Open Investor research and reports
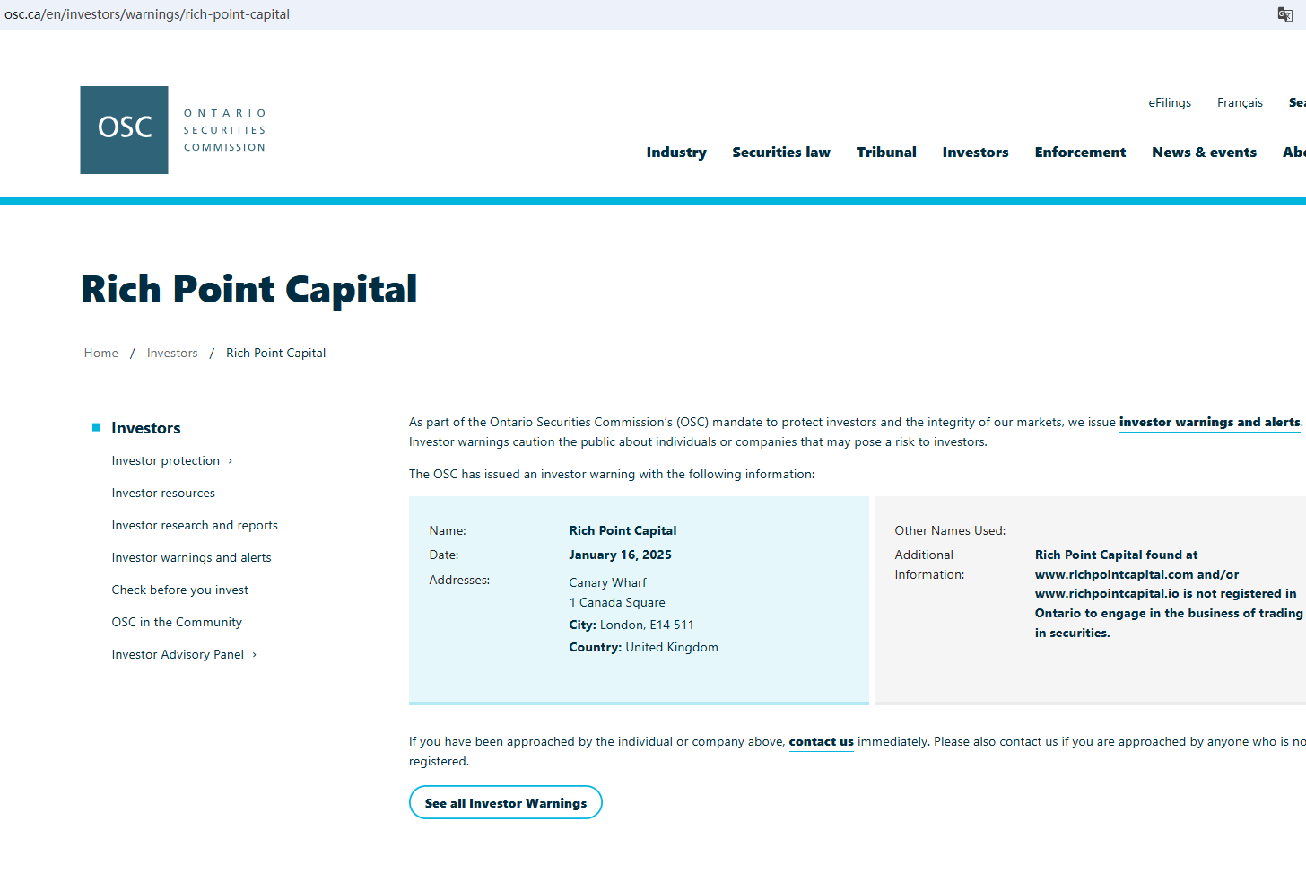1306x874 pixels. click(x=195, y=526)
